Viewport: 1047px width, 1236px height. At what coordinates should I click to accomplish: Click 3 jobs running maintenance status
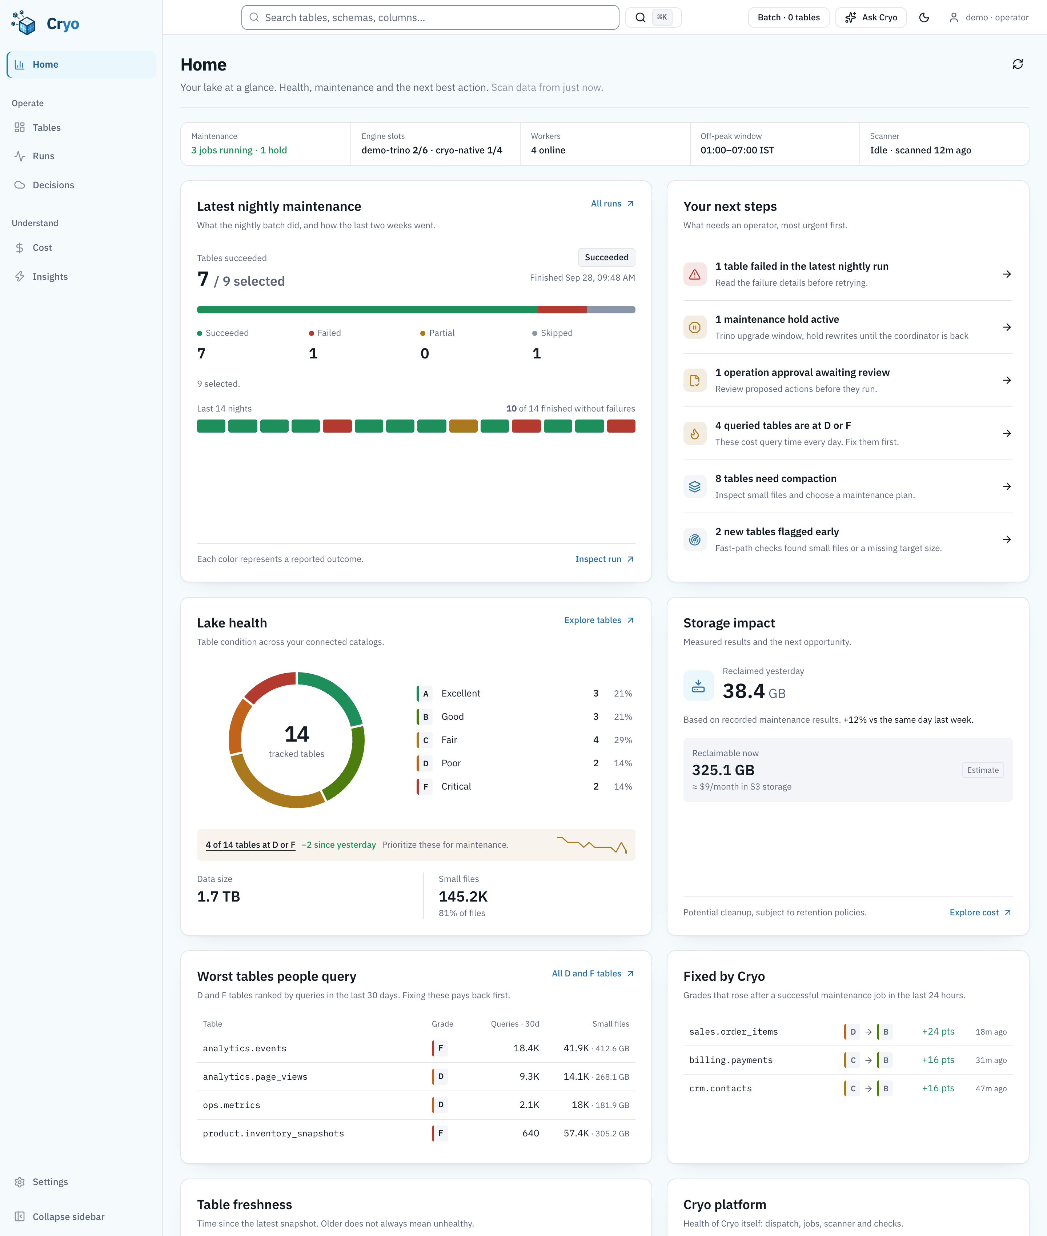pos(239,150)
